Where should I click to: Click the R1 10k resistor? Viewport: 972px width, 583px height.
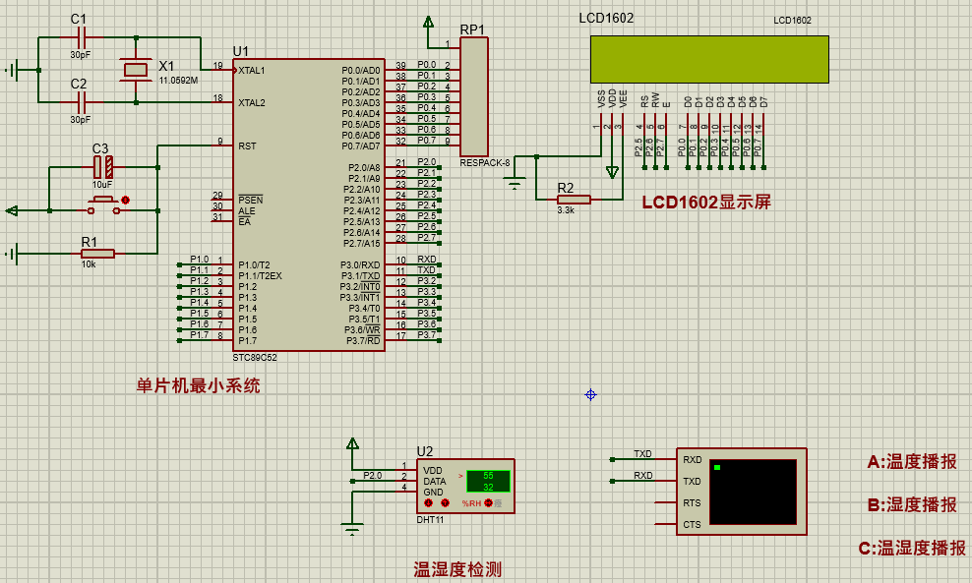[97, 254]
